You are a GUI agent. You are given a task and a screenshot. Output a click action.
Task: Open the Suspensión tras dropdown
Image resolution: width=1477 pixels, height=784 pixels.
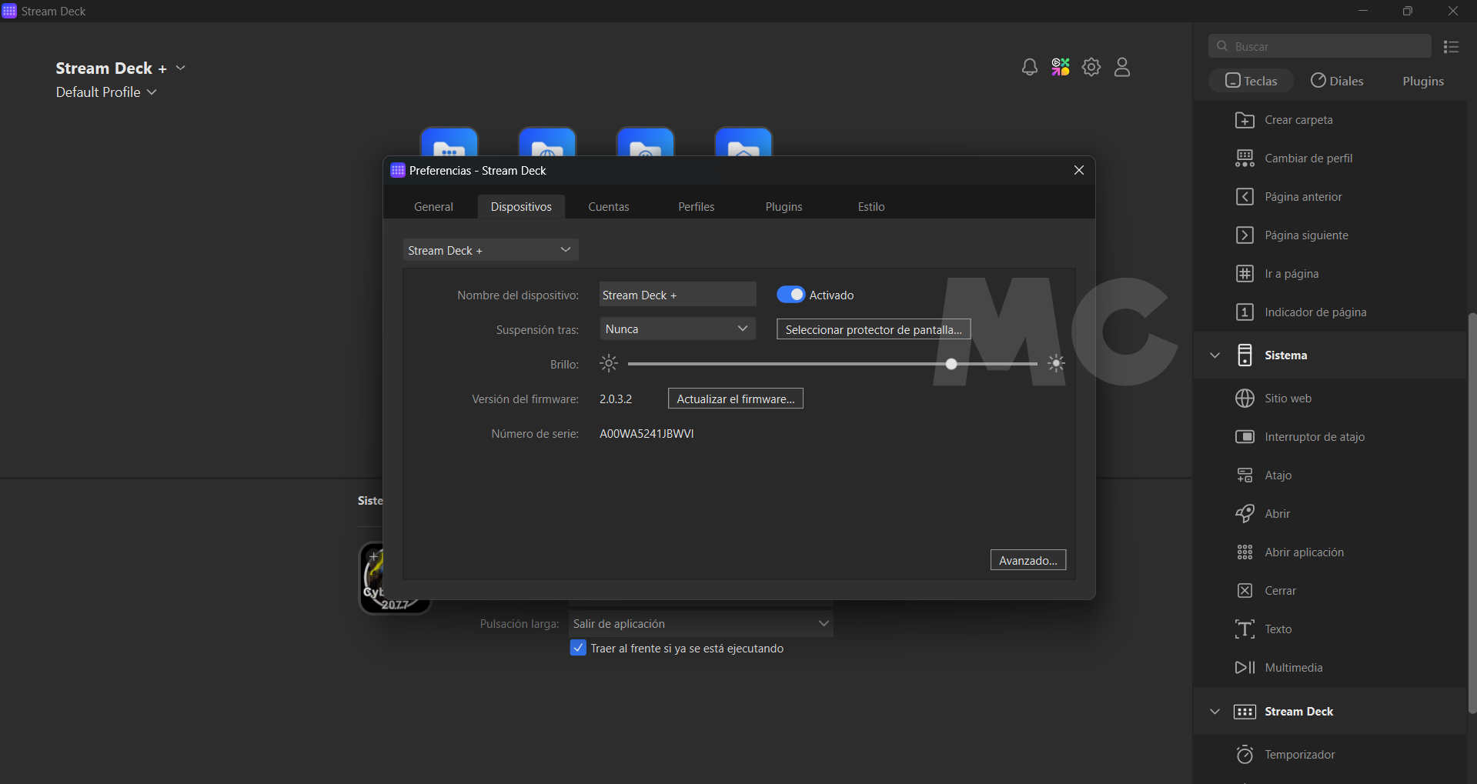click(x=677, y=329)
